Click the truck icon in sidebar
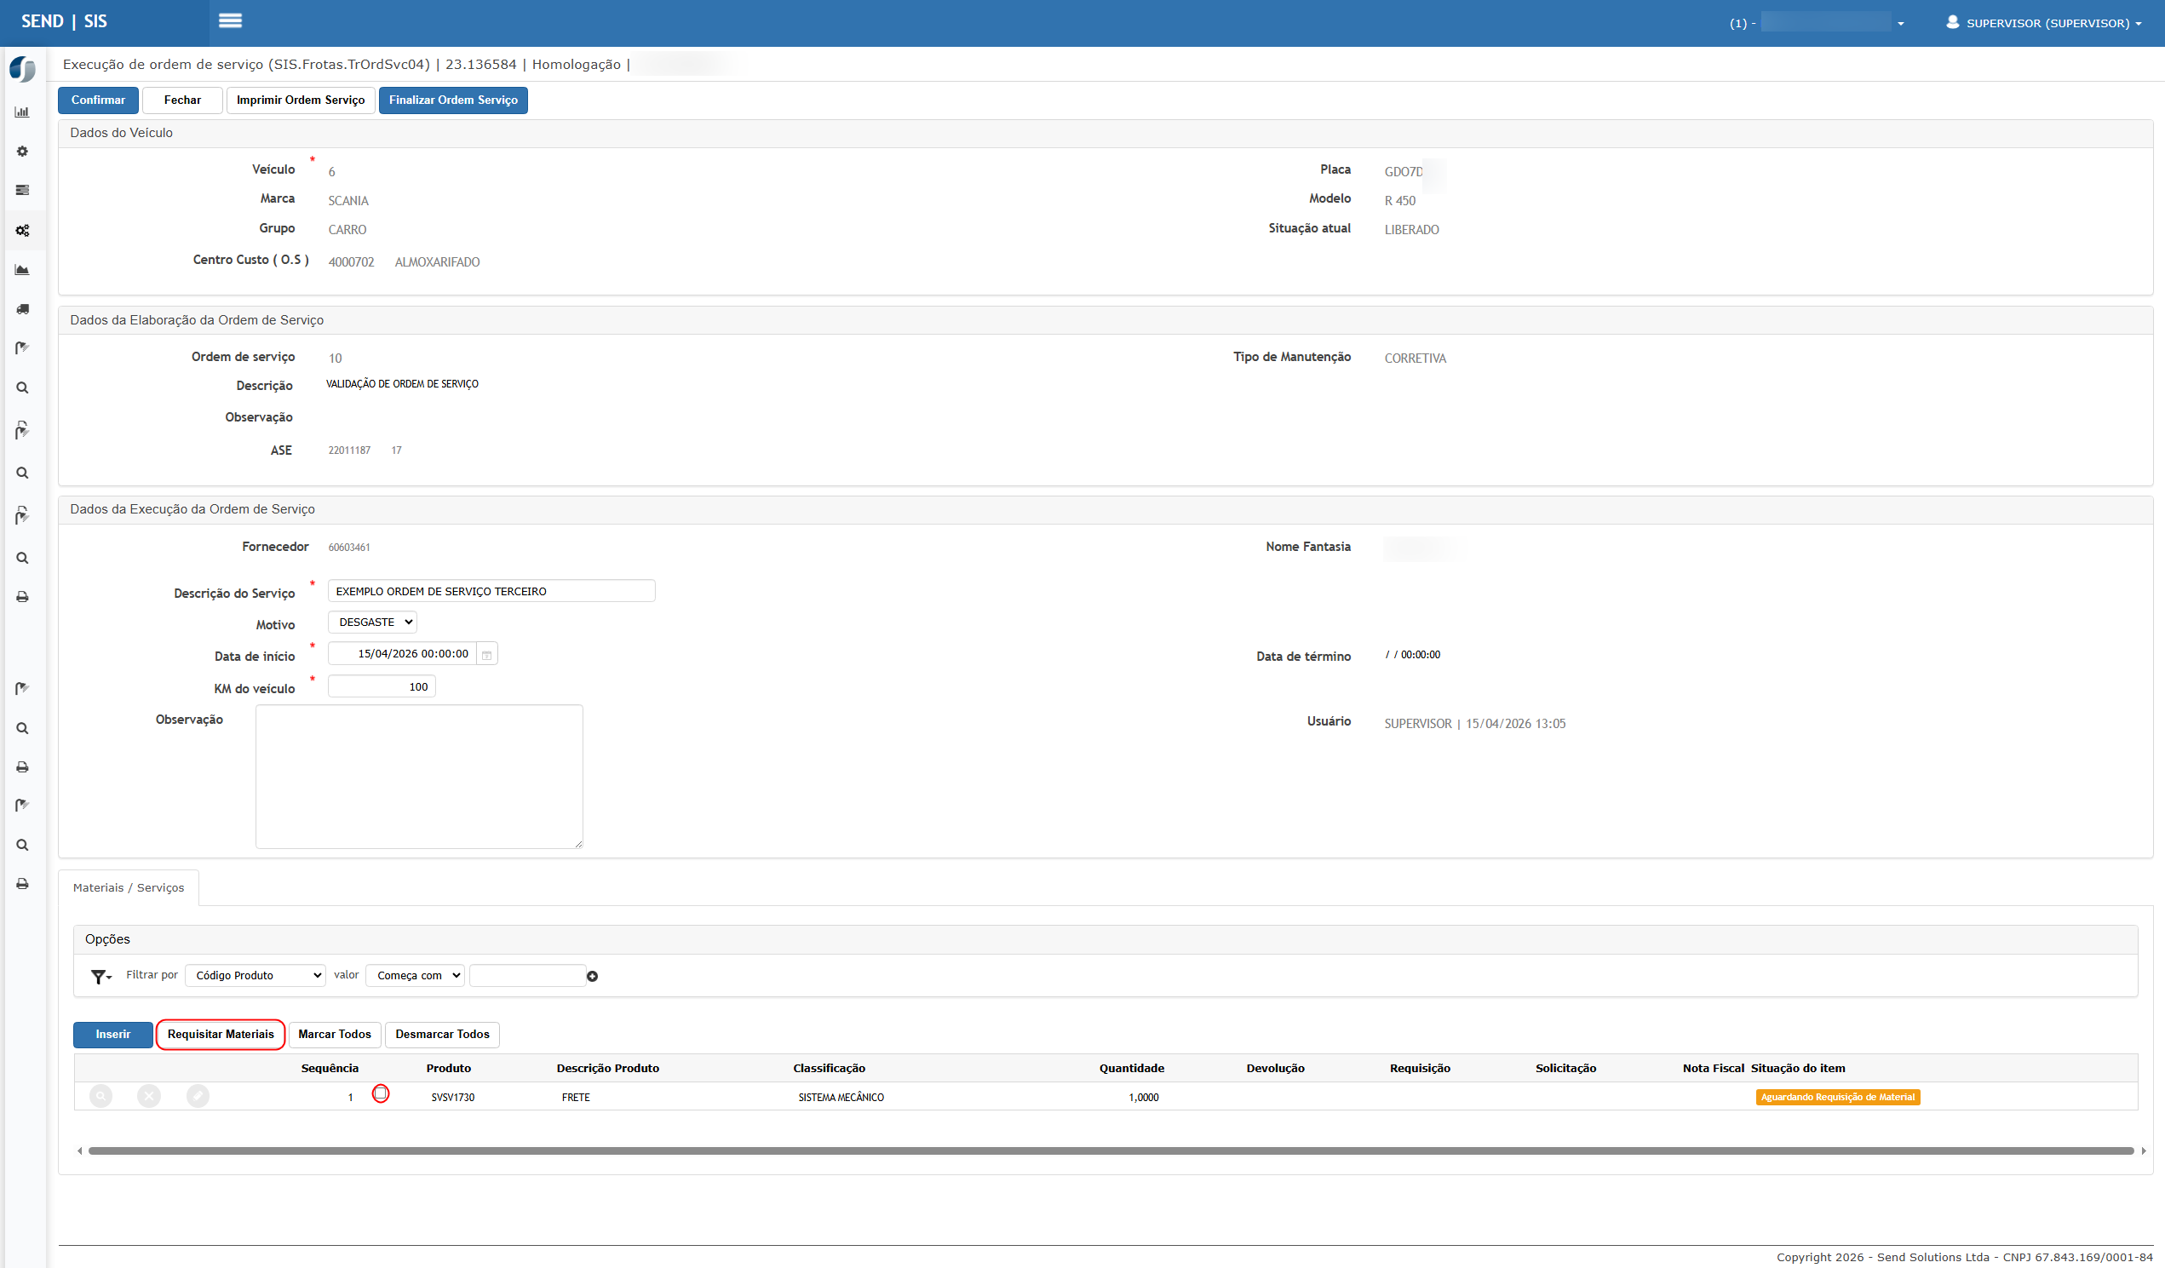2165x1268 pixels. pos(22,308)
